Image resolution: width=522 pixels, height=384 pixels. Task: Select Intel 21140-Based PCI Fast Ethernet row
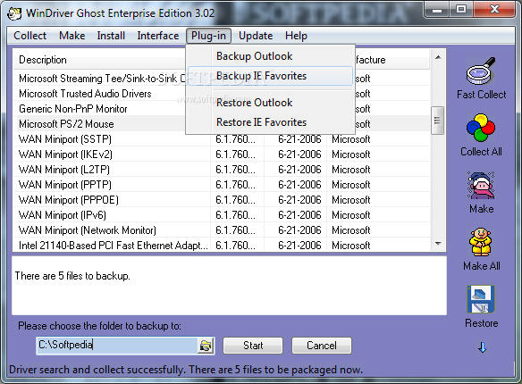(x=222, y=246)
